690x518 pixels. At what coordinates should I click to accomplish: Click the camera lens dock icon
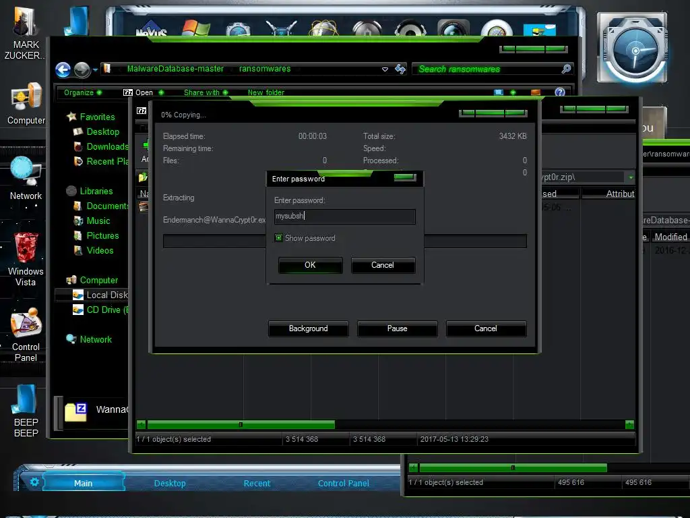[453, 28]
